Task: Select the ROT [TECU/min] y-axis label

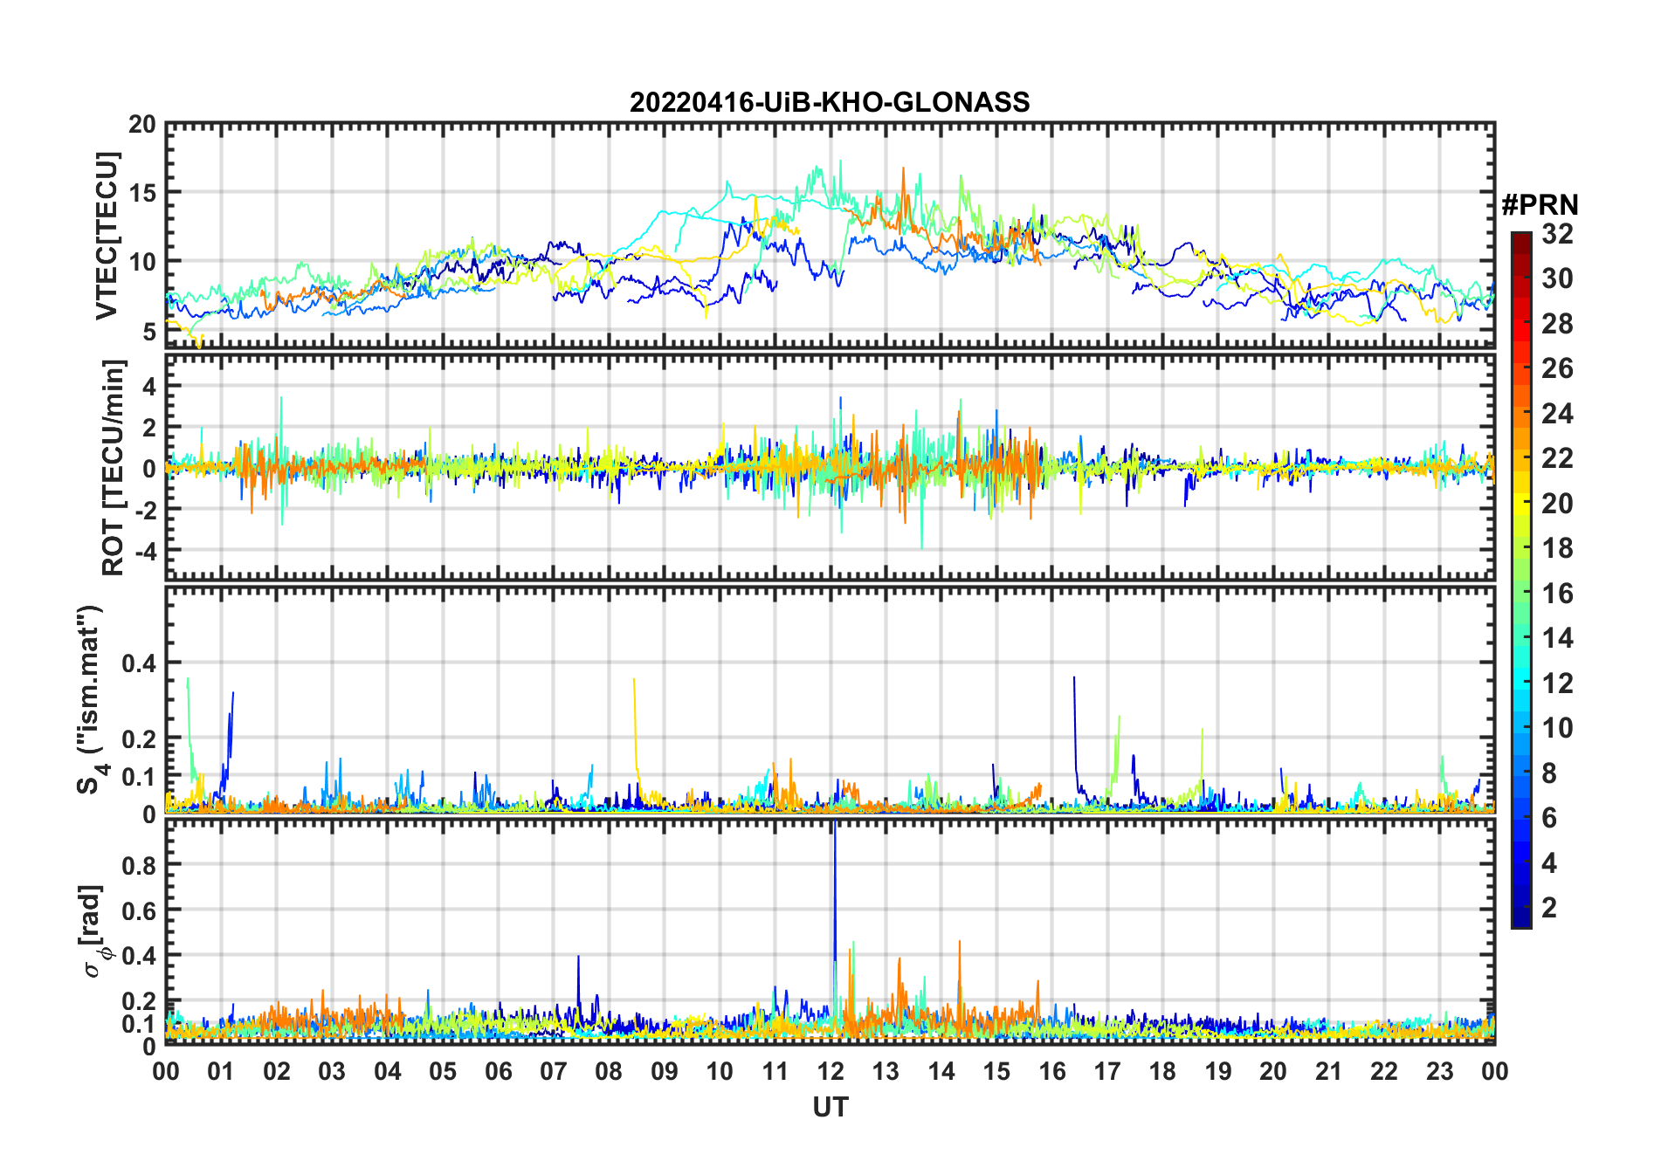Action: [114, 467]
